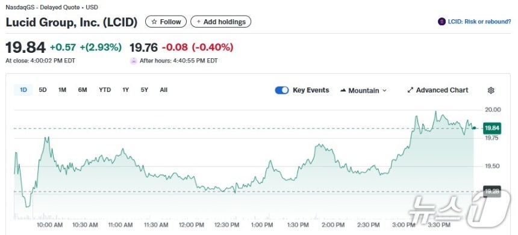Click the star icon in Follow
Image resolution: width=518 pixels, height=235 pixels.
[154, 22]
